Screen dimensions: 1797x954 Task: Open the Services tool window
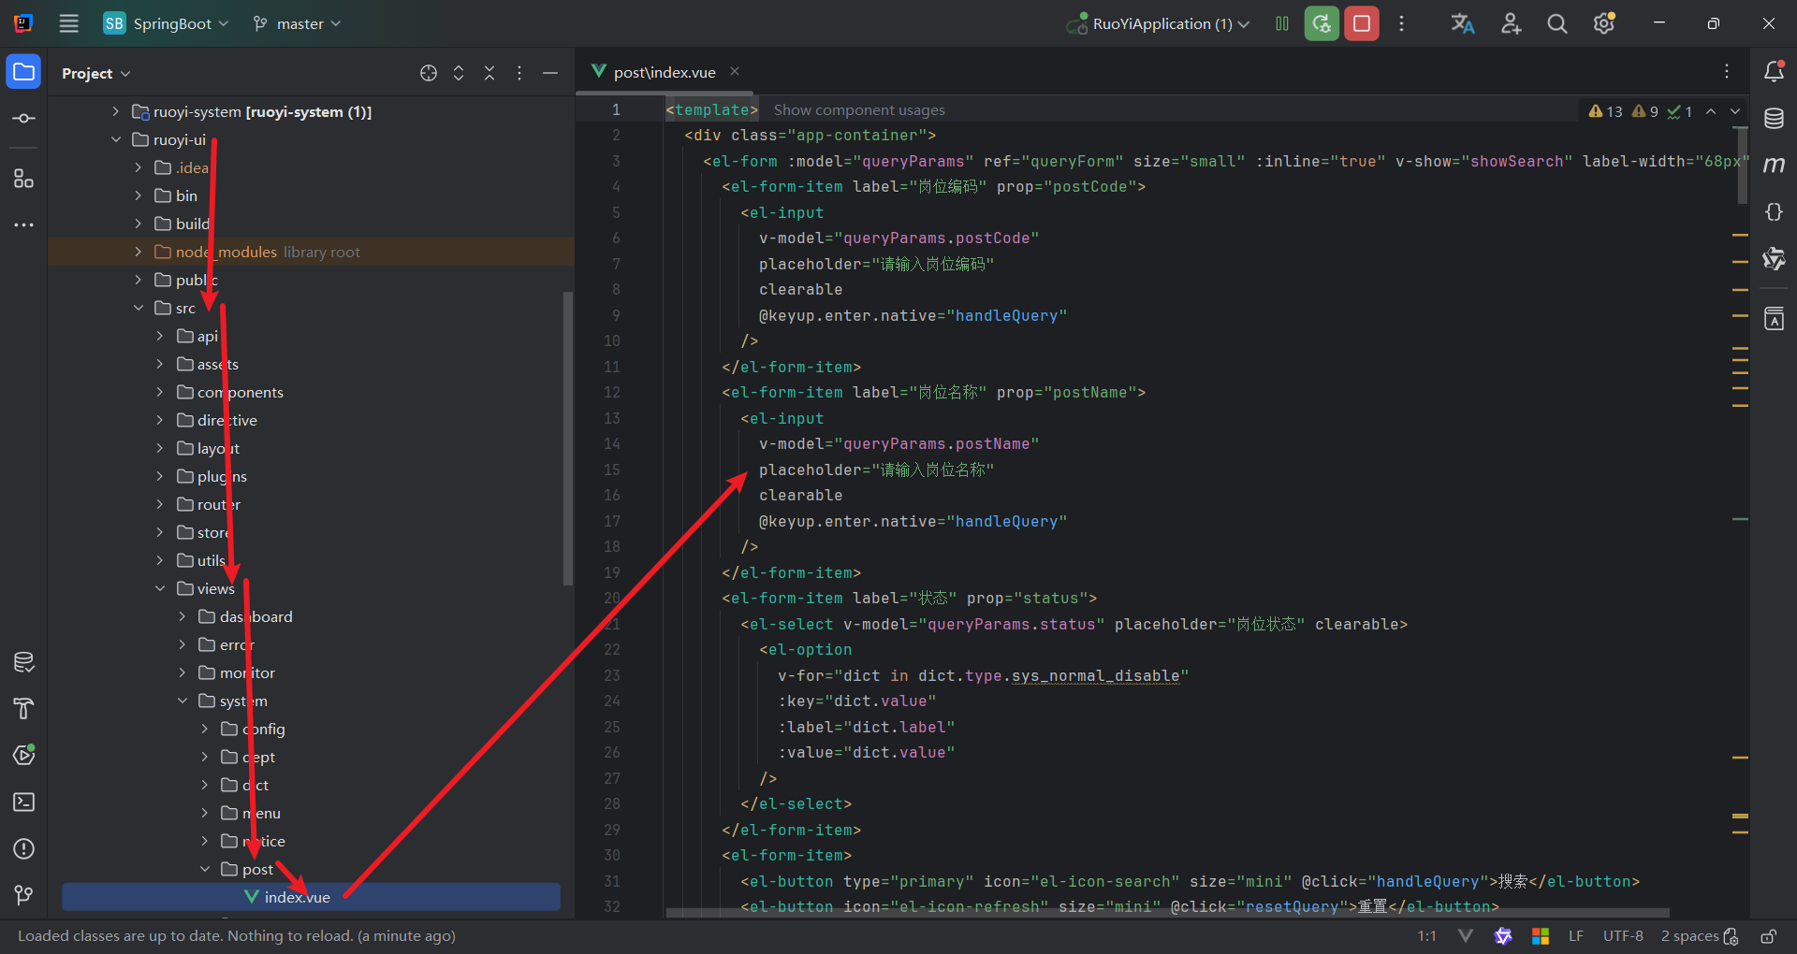[x=24, y=756]
